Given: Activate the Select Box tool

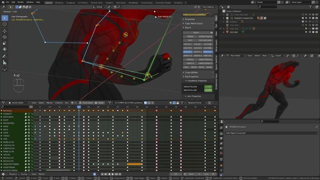Looking at the screenshot, I should point(4,18).
